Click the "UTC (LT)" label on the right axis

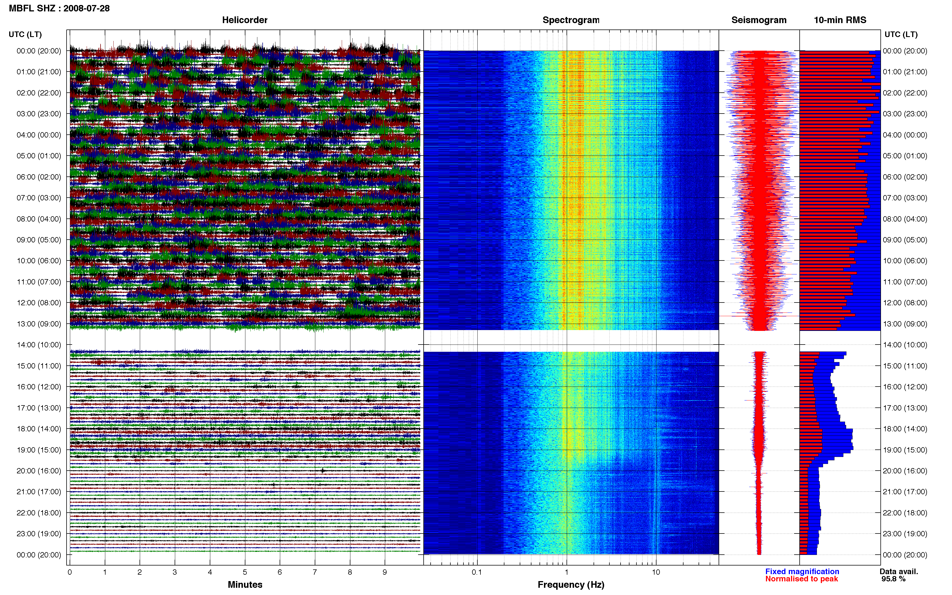[901, 34]
